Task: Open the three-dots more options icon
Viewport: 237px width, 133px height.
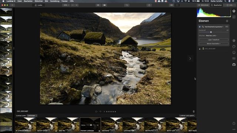Action: click(x=234, y=129)
